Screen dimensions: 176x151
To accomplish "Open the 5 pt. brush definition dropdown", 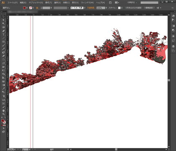I will [x=85, y=8].
